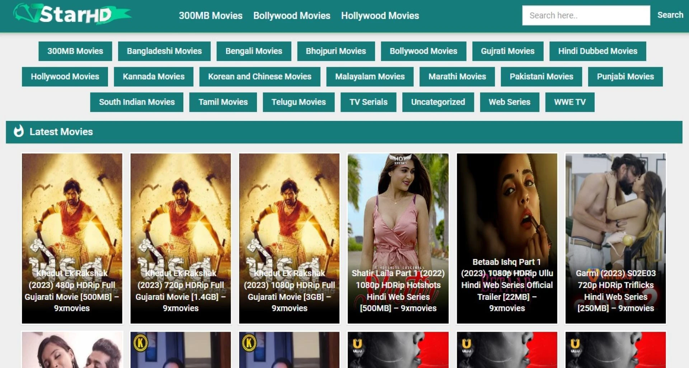689x368 pixels.
Task: Select the Bollywood Movies category button
Action: pos(423,51)
